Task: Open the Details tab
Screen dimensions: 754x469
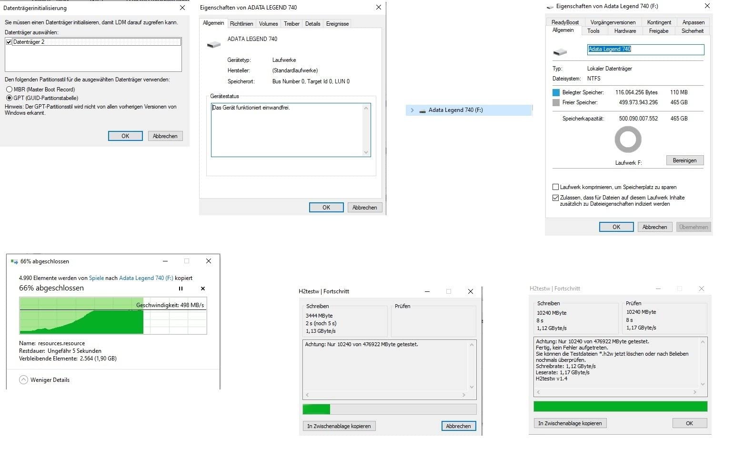Action: (313, 24)
